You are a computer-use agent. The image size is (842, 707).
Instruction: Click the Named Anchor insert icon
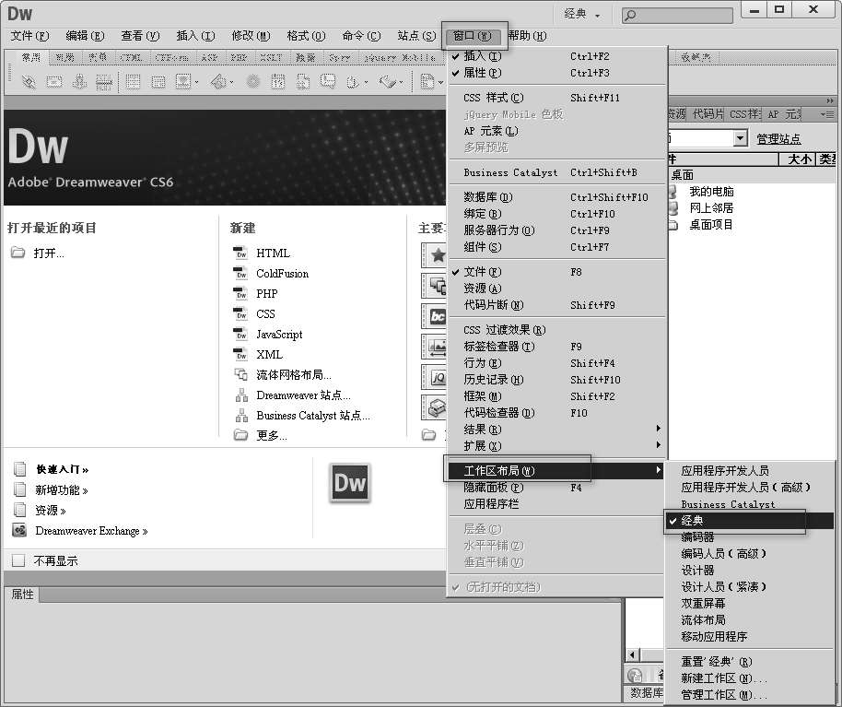[x=79, y=82]
